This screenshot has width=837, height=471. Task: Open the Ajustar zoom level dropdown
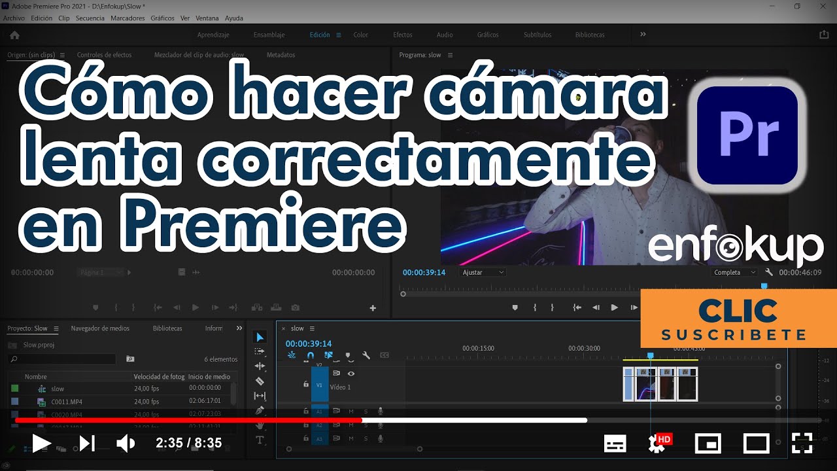click(x=483, y=272)
